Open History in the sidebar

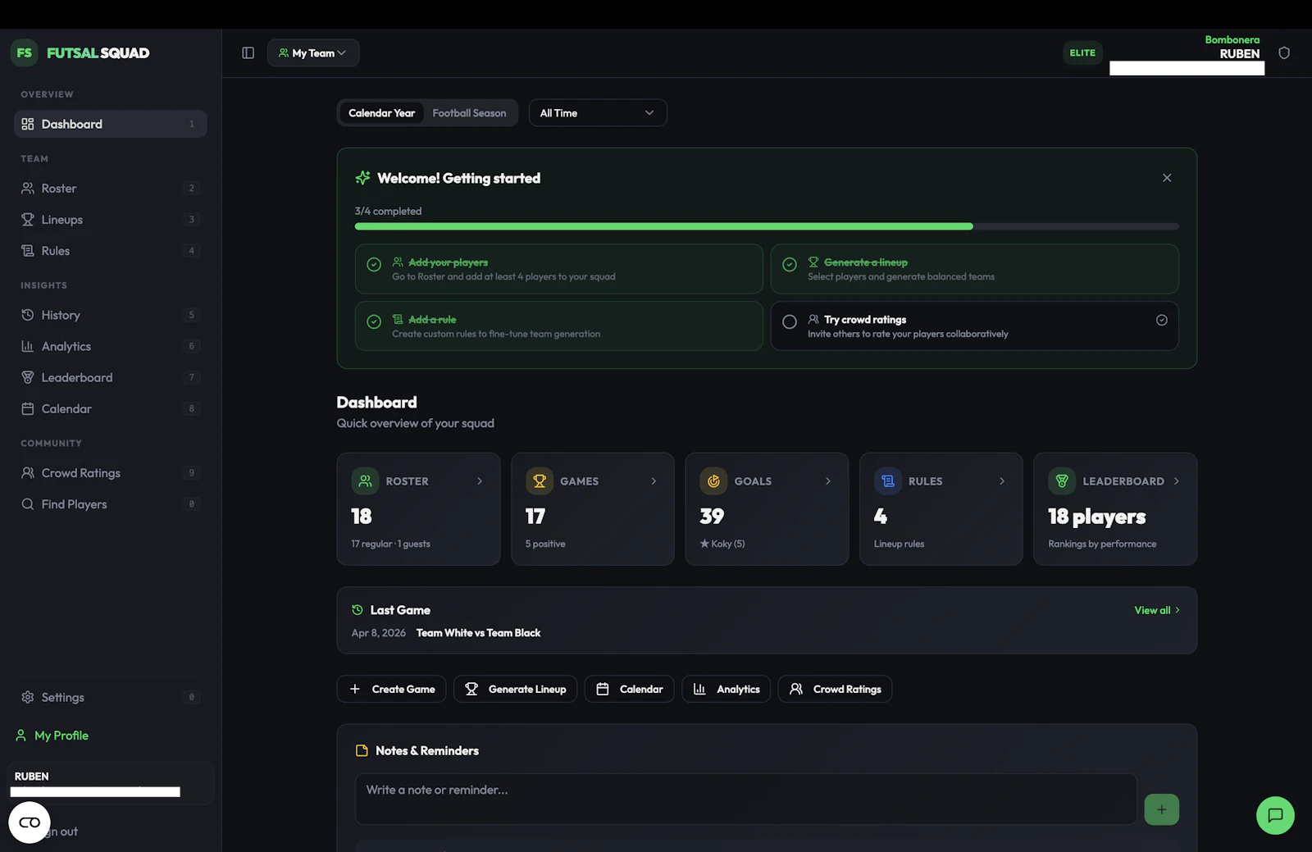[111, 315]
